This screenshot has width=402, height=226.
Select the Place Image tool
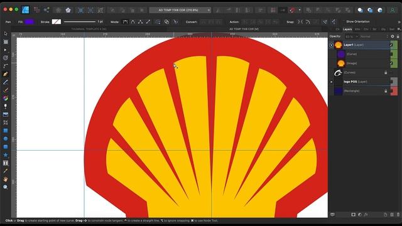click(6, 114)
